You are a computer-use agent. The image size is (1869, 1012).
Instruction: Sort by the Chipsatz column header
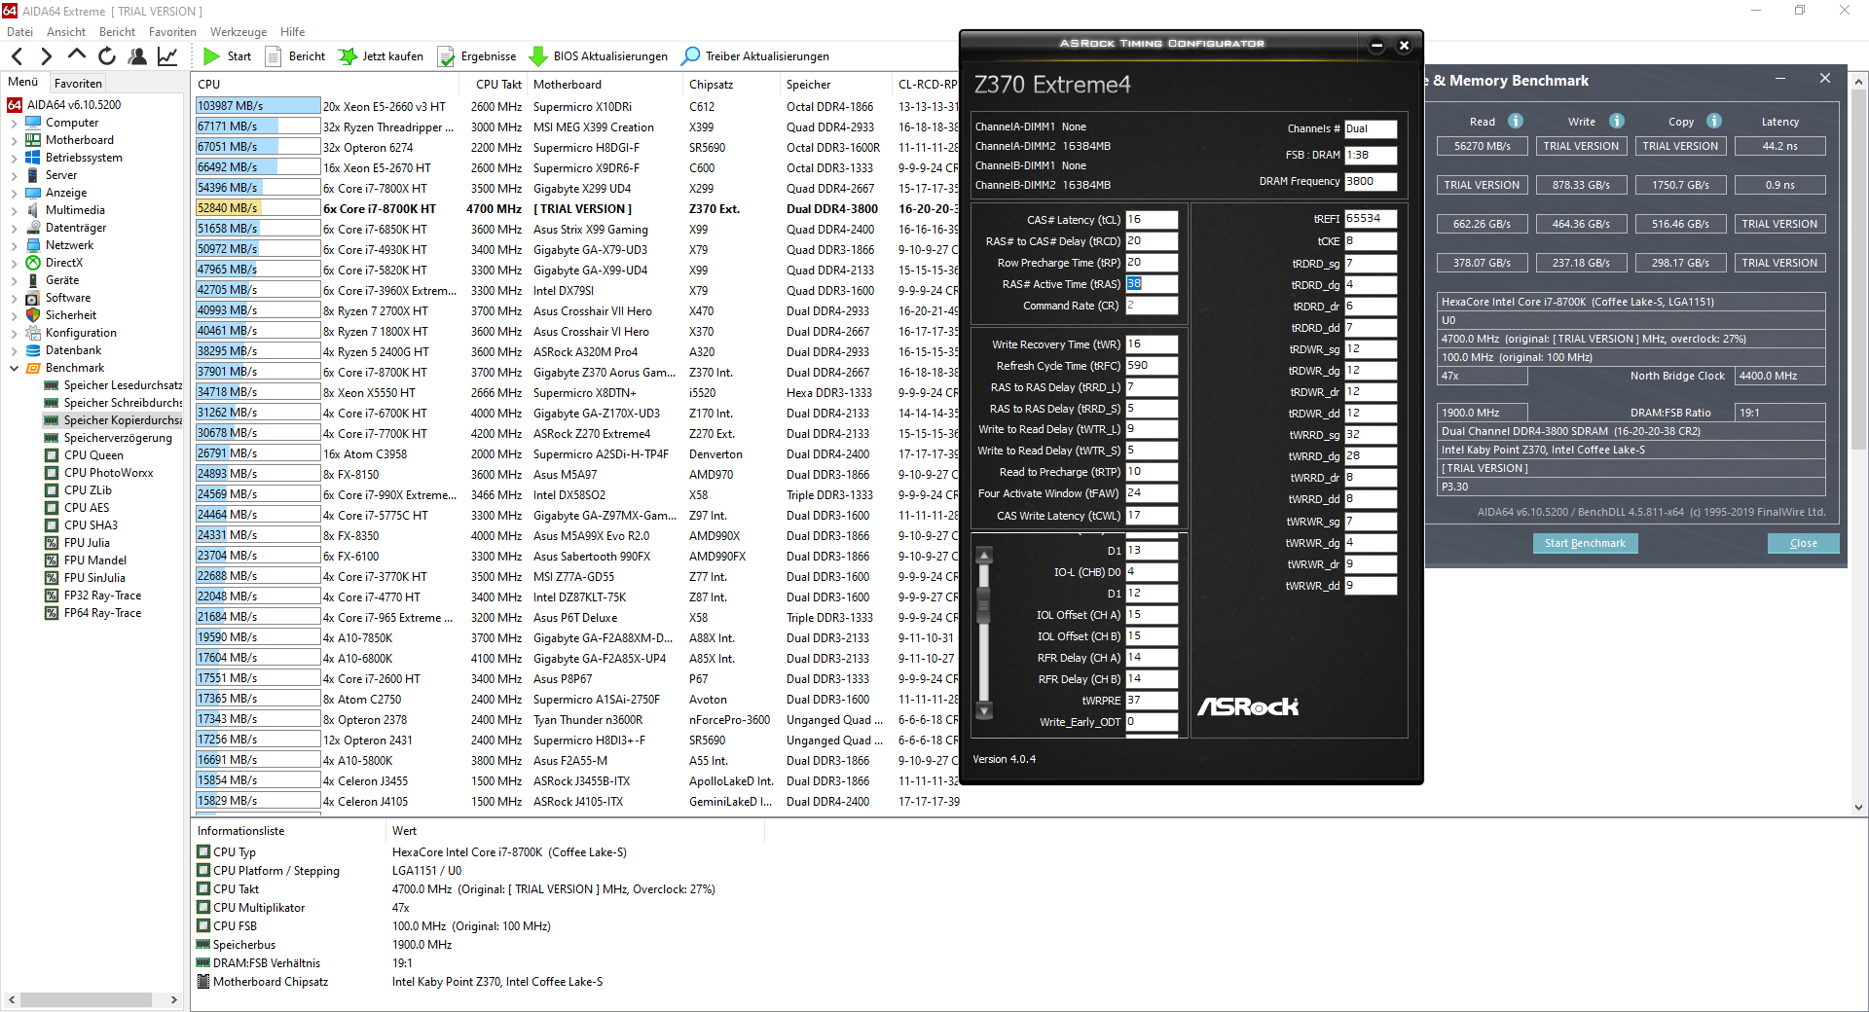point(732,85)
